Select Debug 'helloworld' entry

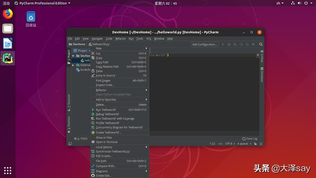point(120,114)
